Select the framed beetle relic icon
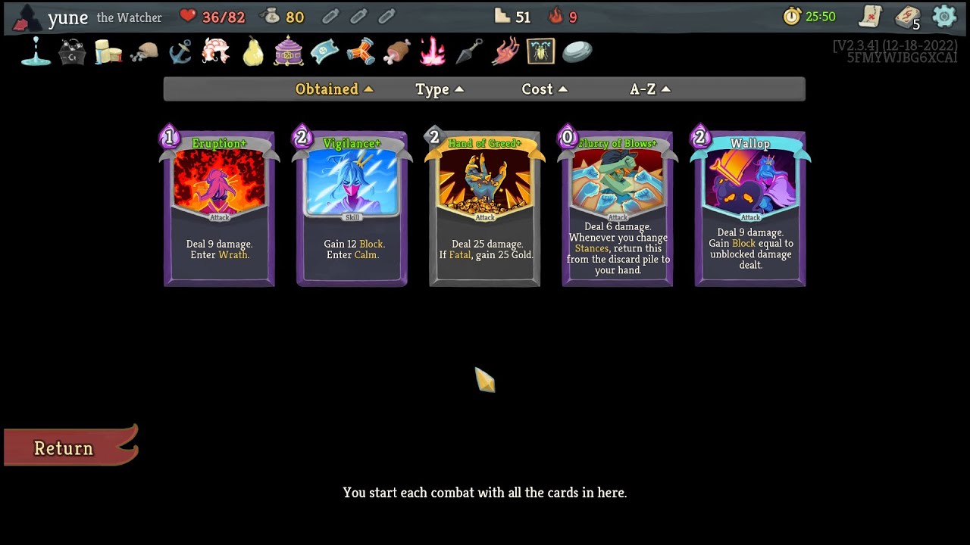 [x=541, y=51]
